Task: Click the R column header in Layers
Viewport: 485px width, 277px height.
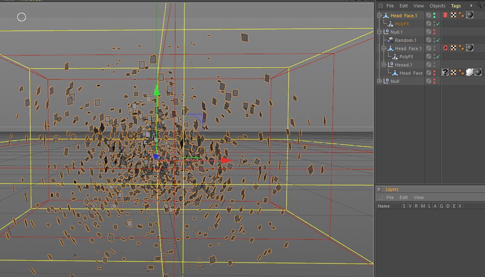Action: point(416,206)
